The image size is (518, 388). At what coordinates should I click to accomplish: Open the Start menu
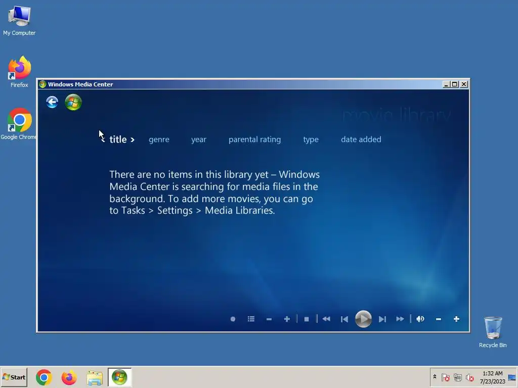coord(14,377)
